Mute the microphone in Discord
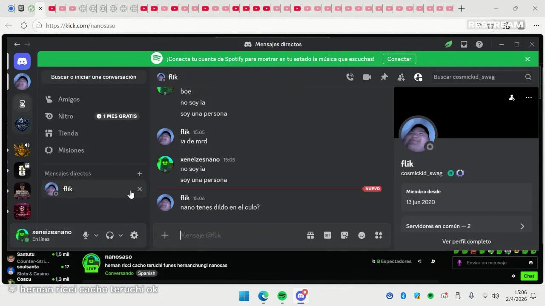545x306 pixels. [86, 235]
